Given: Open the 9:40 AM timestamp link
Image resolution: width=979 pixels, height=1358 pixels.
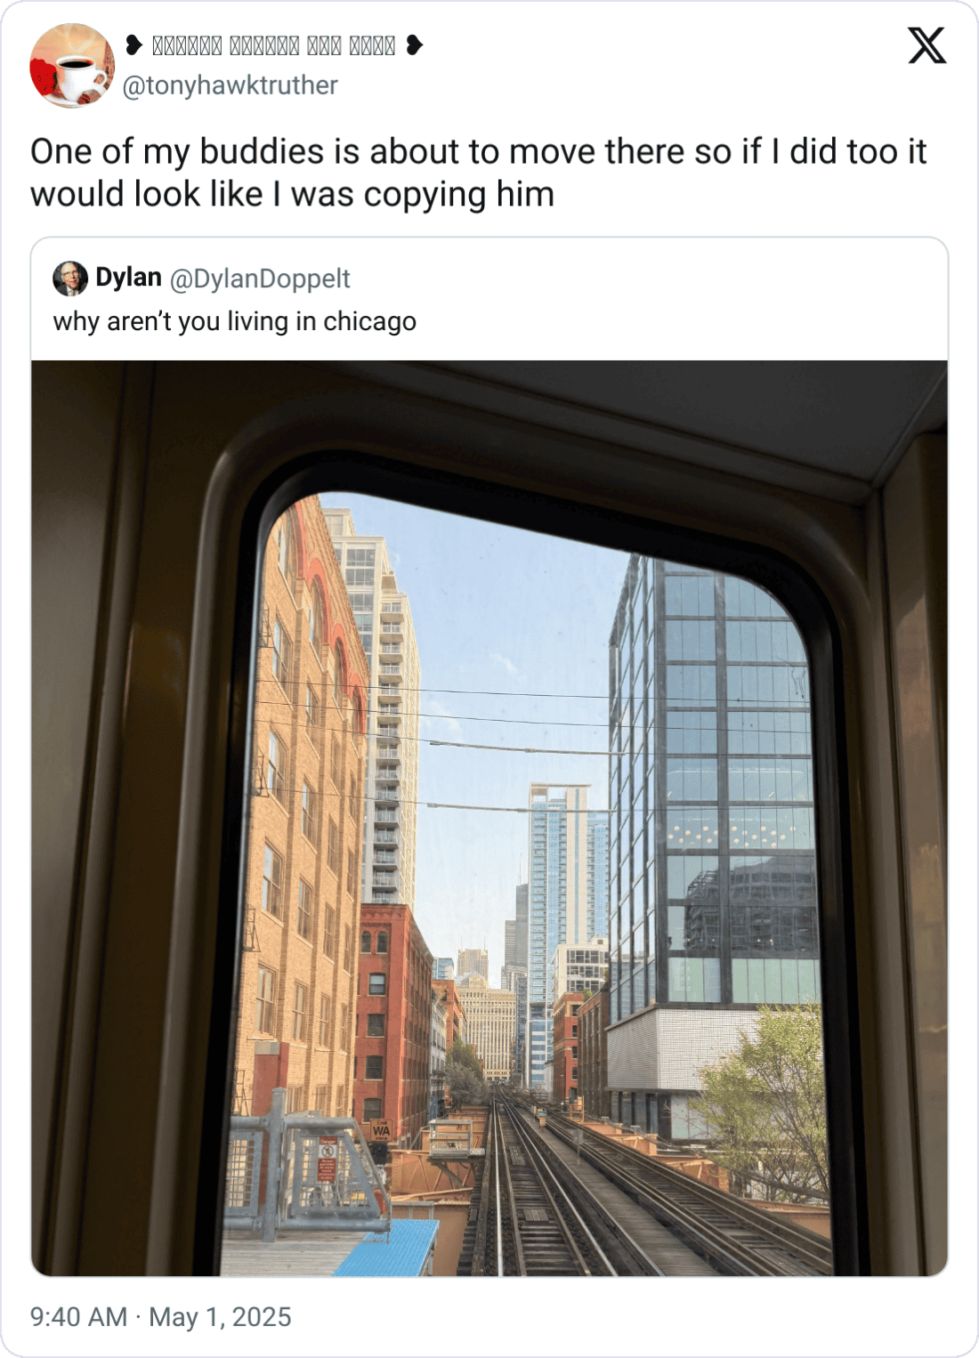Looking at the screenshot, I should click(x=78, y=1317).
